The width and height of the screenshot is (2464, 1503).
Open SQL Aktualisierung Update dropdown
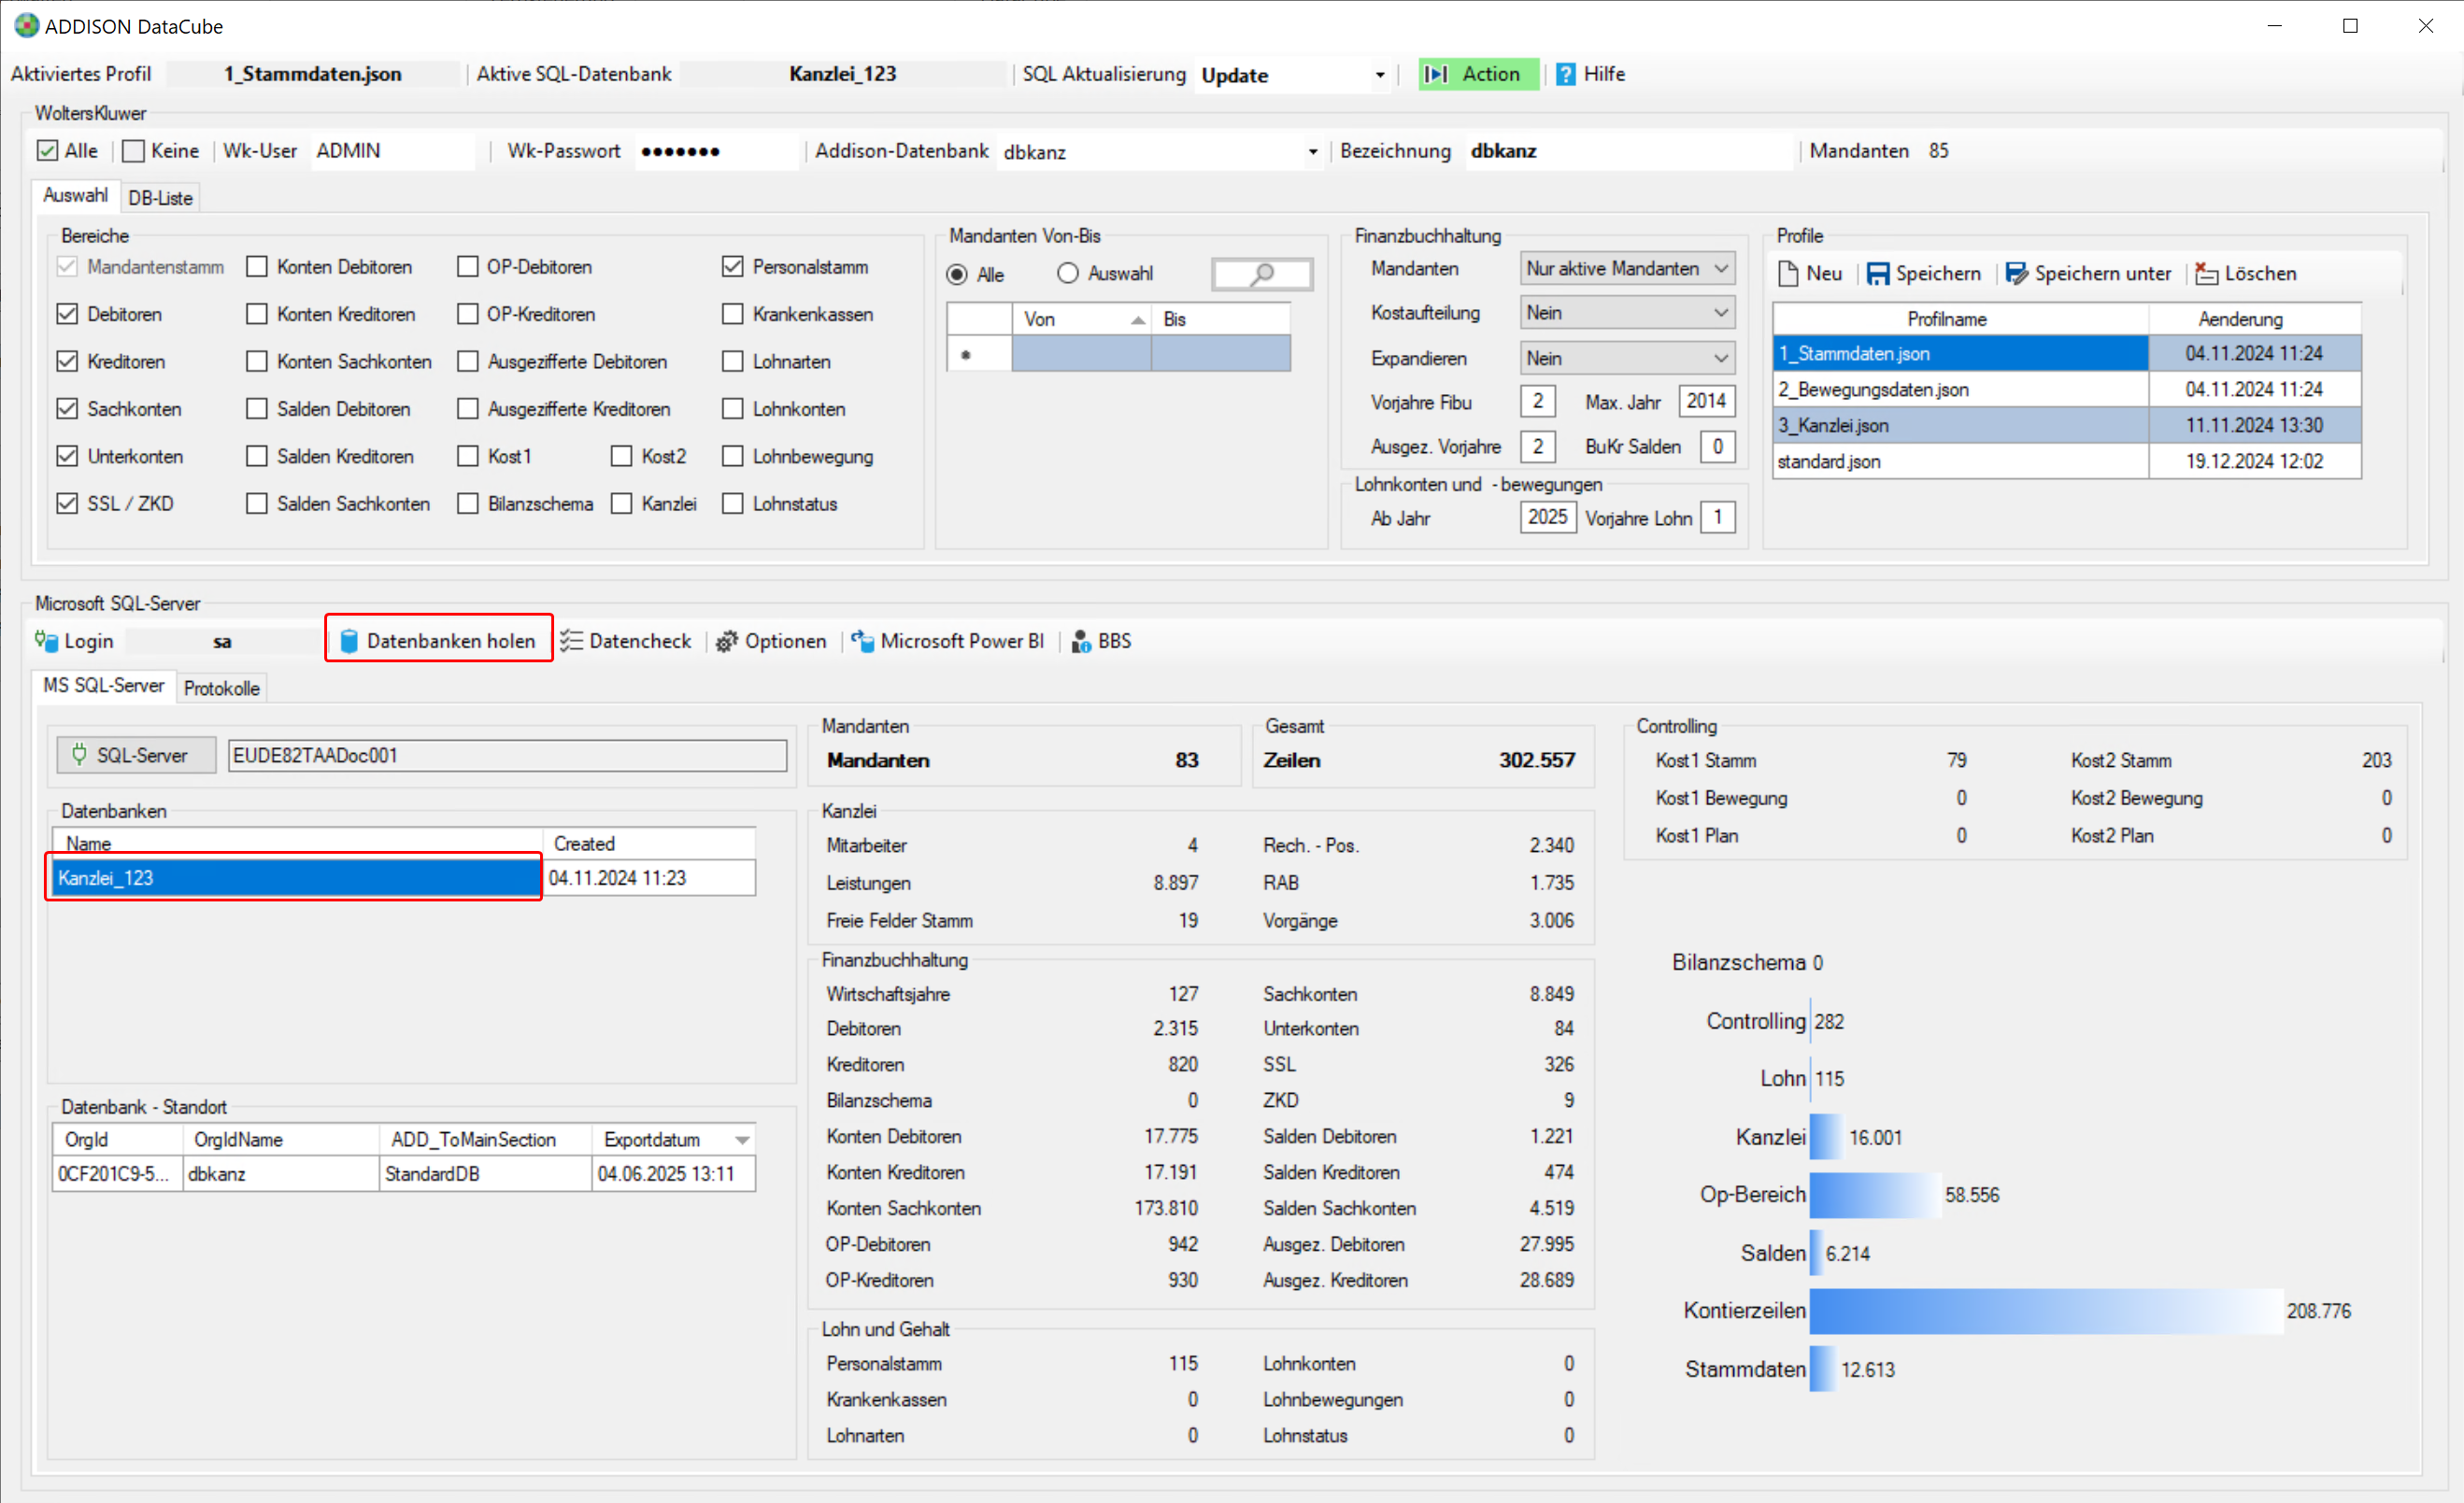1380,75
